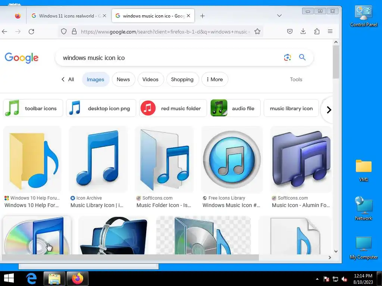Switch to Videos results
The height and width of the screenshot is (286, 382).
pos(150,79)
